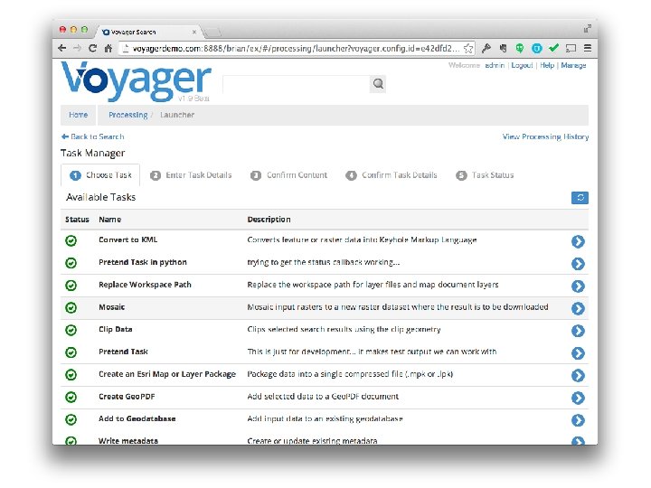Click the browser address bar
The height and width of the screenshot is (488, 651).
[297, 48]
